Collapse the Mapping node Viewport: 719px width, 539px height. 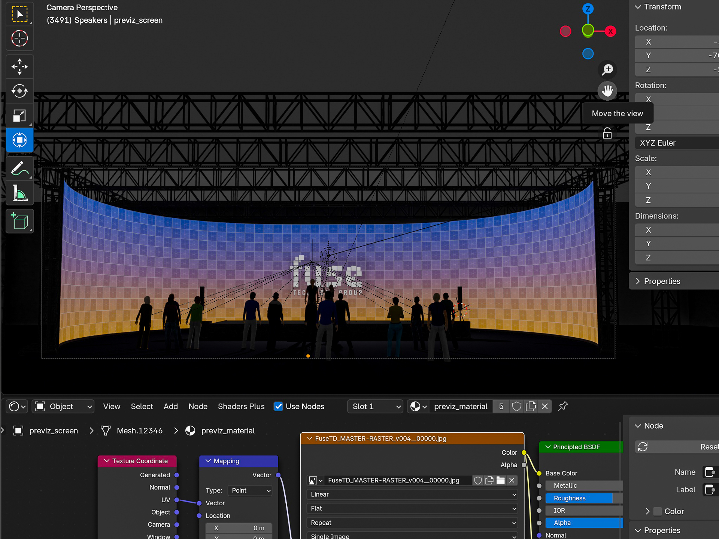click(208, 461)
